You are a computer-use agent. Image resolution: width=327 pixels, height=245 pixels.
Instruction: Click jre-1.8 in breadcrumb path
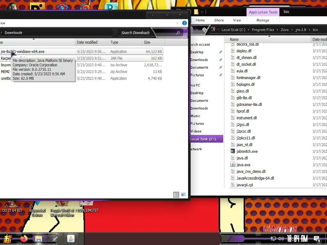click(301, 30)
